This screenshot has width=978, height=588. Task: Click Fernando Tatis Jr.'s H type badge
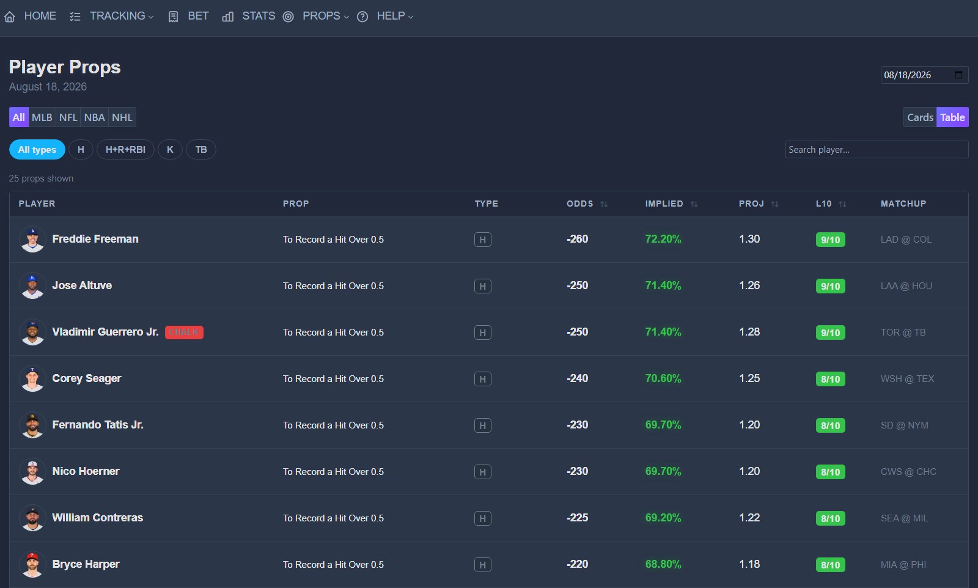pyautogui.click(x=483, y=425)
